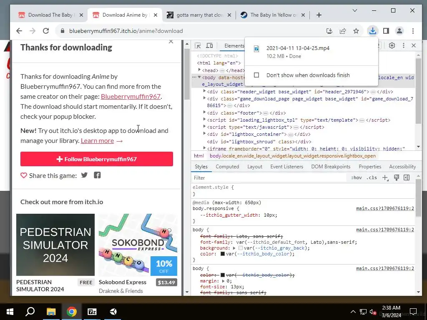Click the downloaded mp4 file icon
This screenshot has width=427, height=320.
click(x=256, y=49)
